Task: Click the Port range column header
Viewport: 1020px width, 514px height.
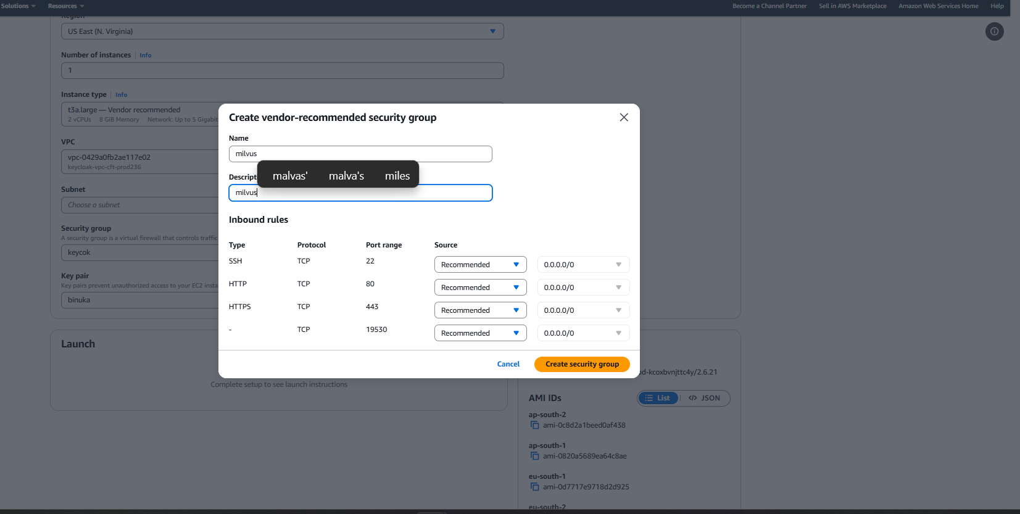Action: (384, 245)
